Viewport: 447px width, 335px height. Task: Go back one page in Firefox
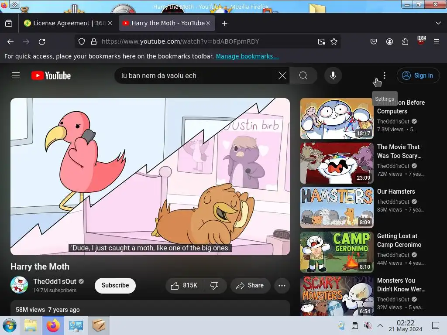tap(10, 42)
